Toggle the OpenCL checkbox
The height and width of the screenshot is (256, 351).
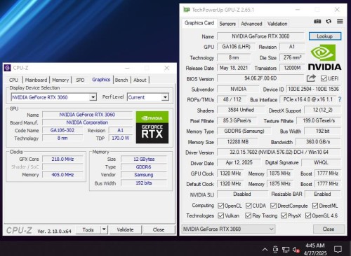(220, 206)
